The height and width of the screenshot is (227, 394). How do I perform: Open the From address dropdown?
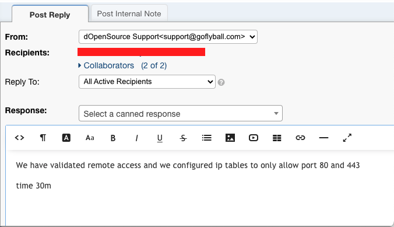click(168, 37)
